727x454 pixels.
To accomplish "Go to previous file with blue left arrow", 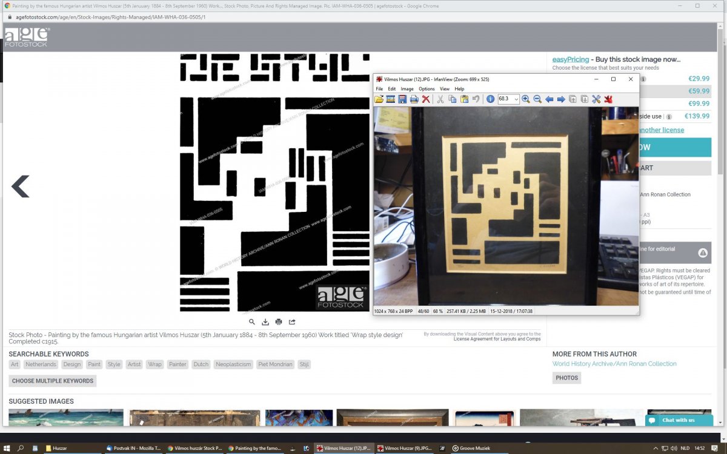I will coord(549,99).
